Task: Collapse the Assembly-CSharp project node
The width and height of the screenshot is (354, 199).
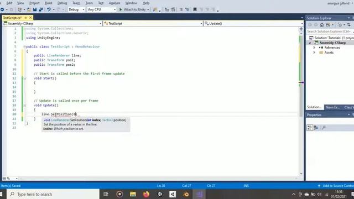Action: (310, 43)
